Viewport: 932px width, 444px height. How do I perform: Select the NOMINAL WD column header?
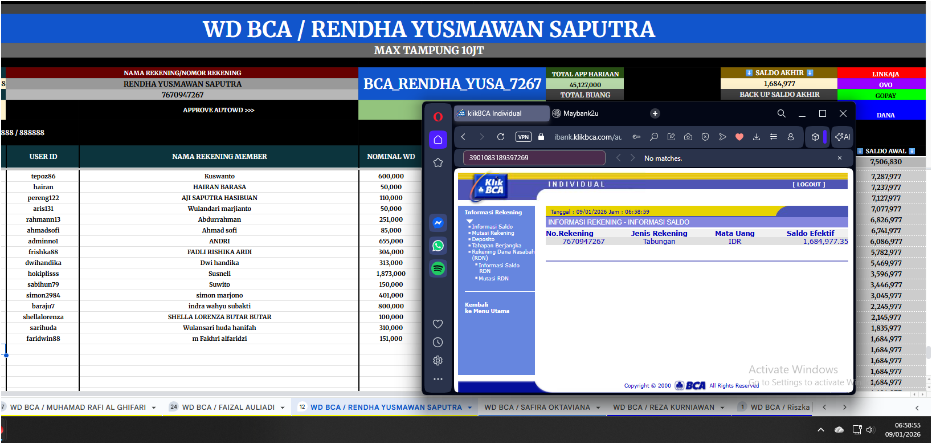(391, 157)
